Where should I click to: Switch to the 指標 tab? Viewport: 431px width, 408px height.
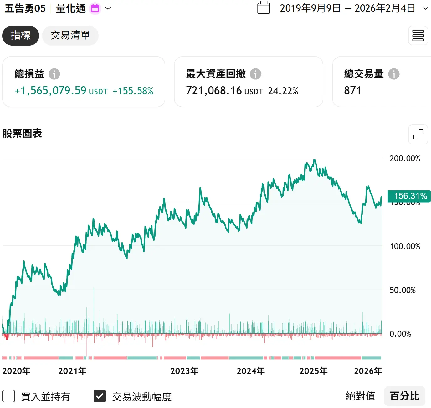[x=21, y=36]
